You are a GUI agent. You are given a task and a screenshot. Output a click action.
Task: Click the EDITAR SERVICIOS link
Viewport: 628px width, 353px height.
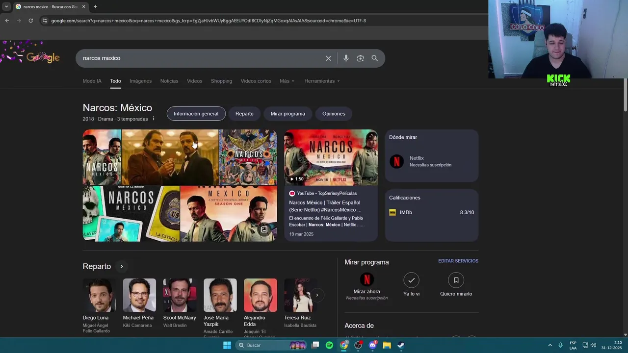click(458, 261)
